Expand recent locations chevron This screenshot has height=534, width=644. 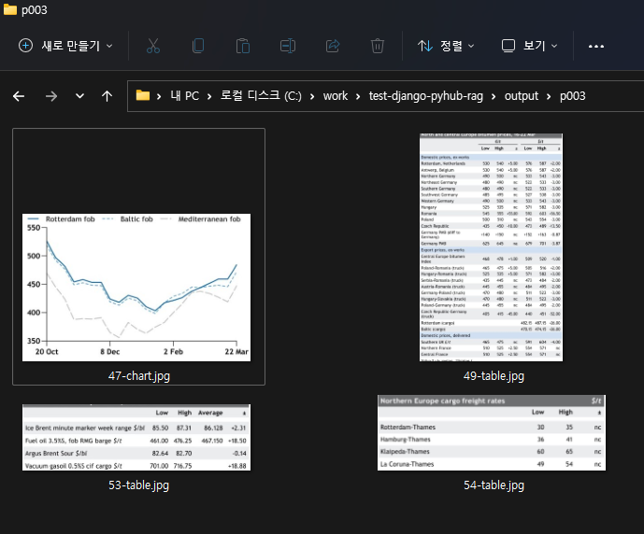coord(79,96)
